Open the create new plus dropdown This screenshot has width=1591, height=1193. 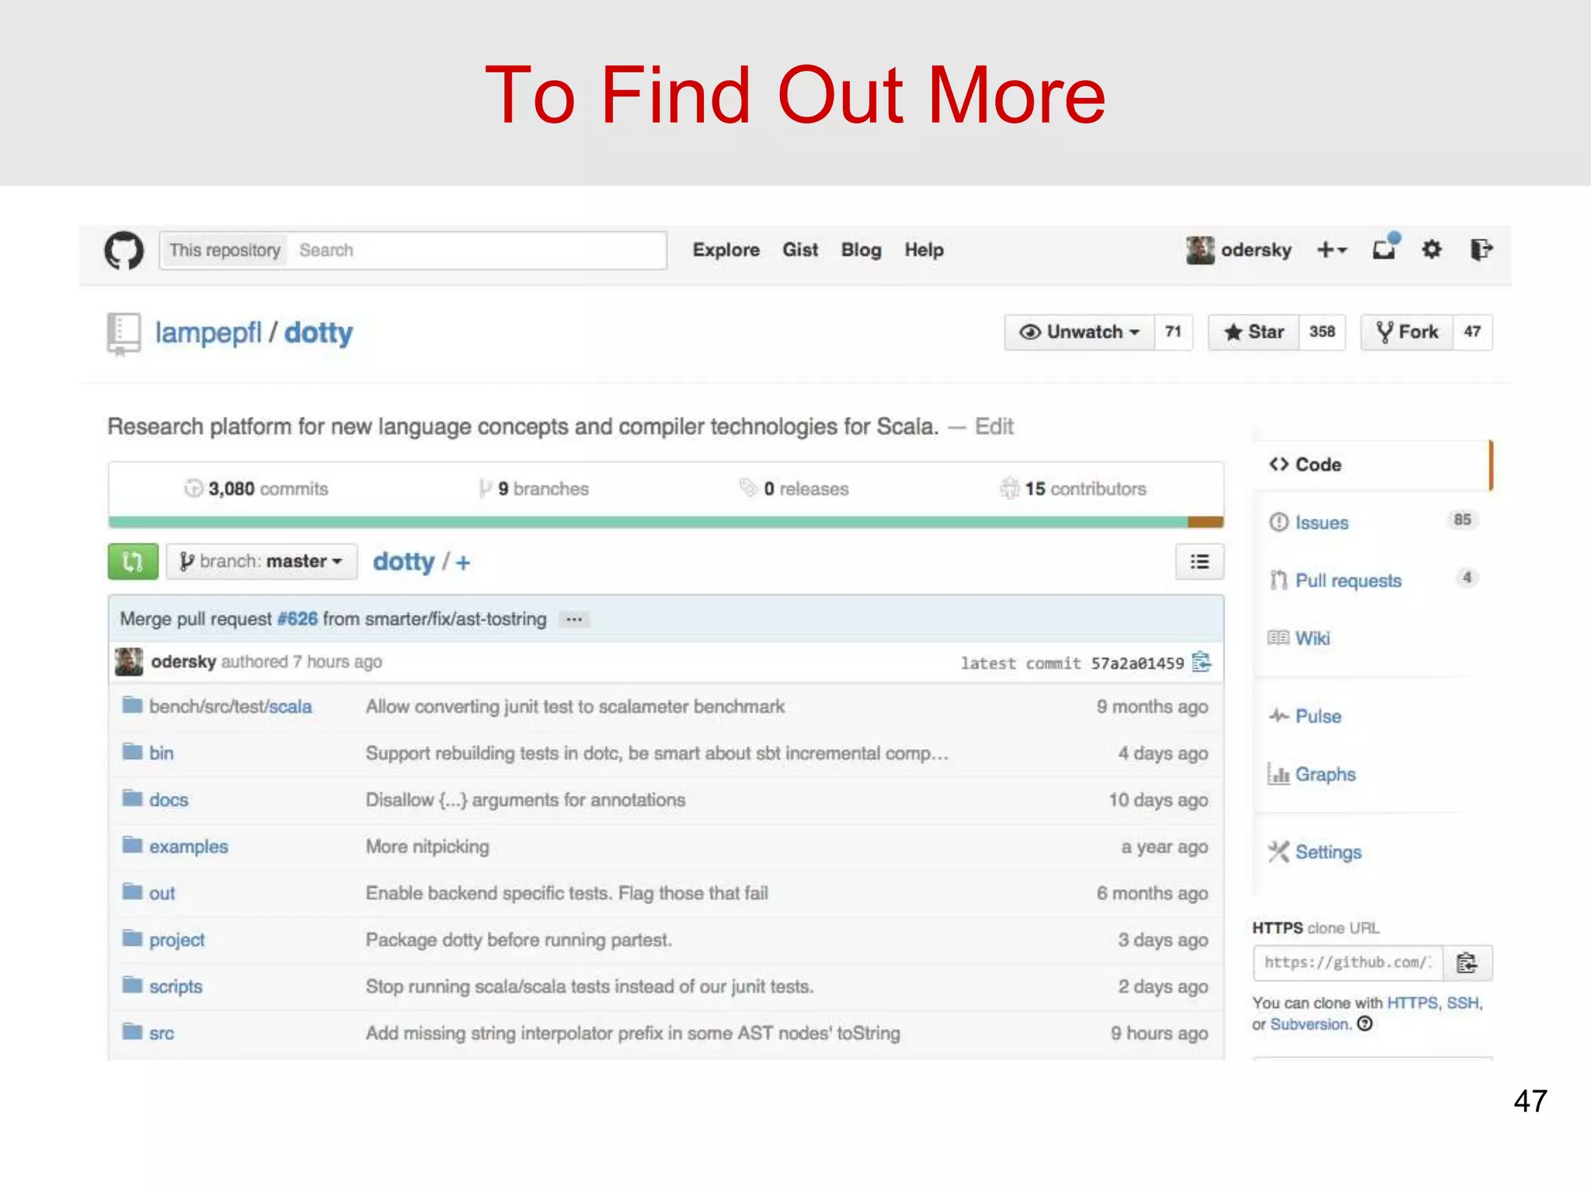[x=1332, y=249]
